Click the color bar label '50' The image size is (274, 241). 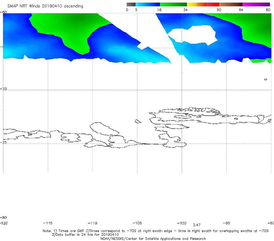click(219, 10)
